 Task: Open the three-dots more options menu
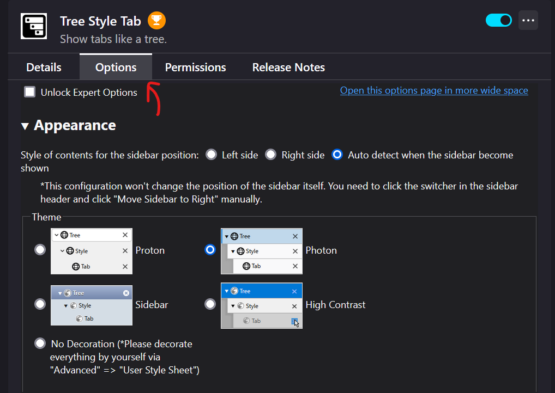click(x=528, y=20)
